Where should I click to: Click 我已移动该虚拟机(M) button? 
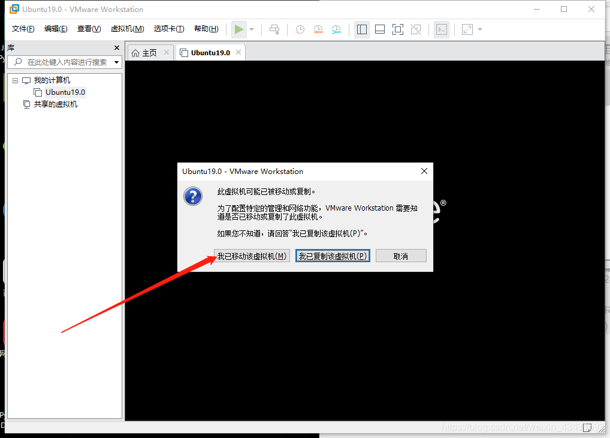click(252, 256)
